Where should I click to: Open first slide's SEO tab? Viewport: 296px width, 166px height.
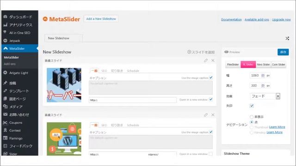pos(104,71)
